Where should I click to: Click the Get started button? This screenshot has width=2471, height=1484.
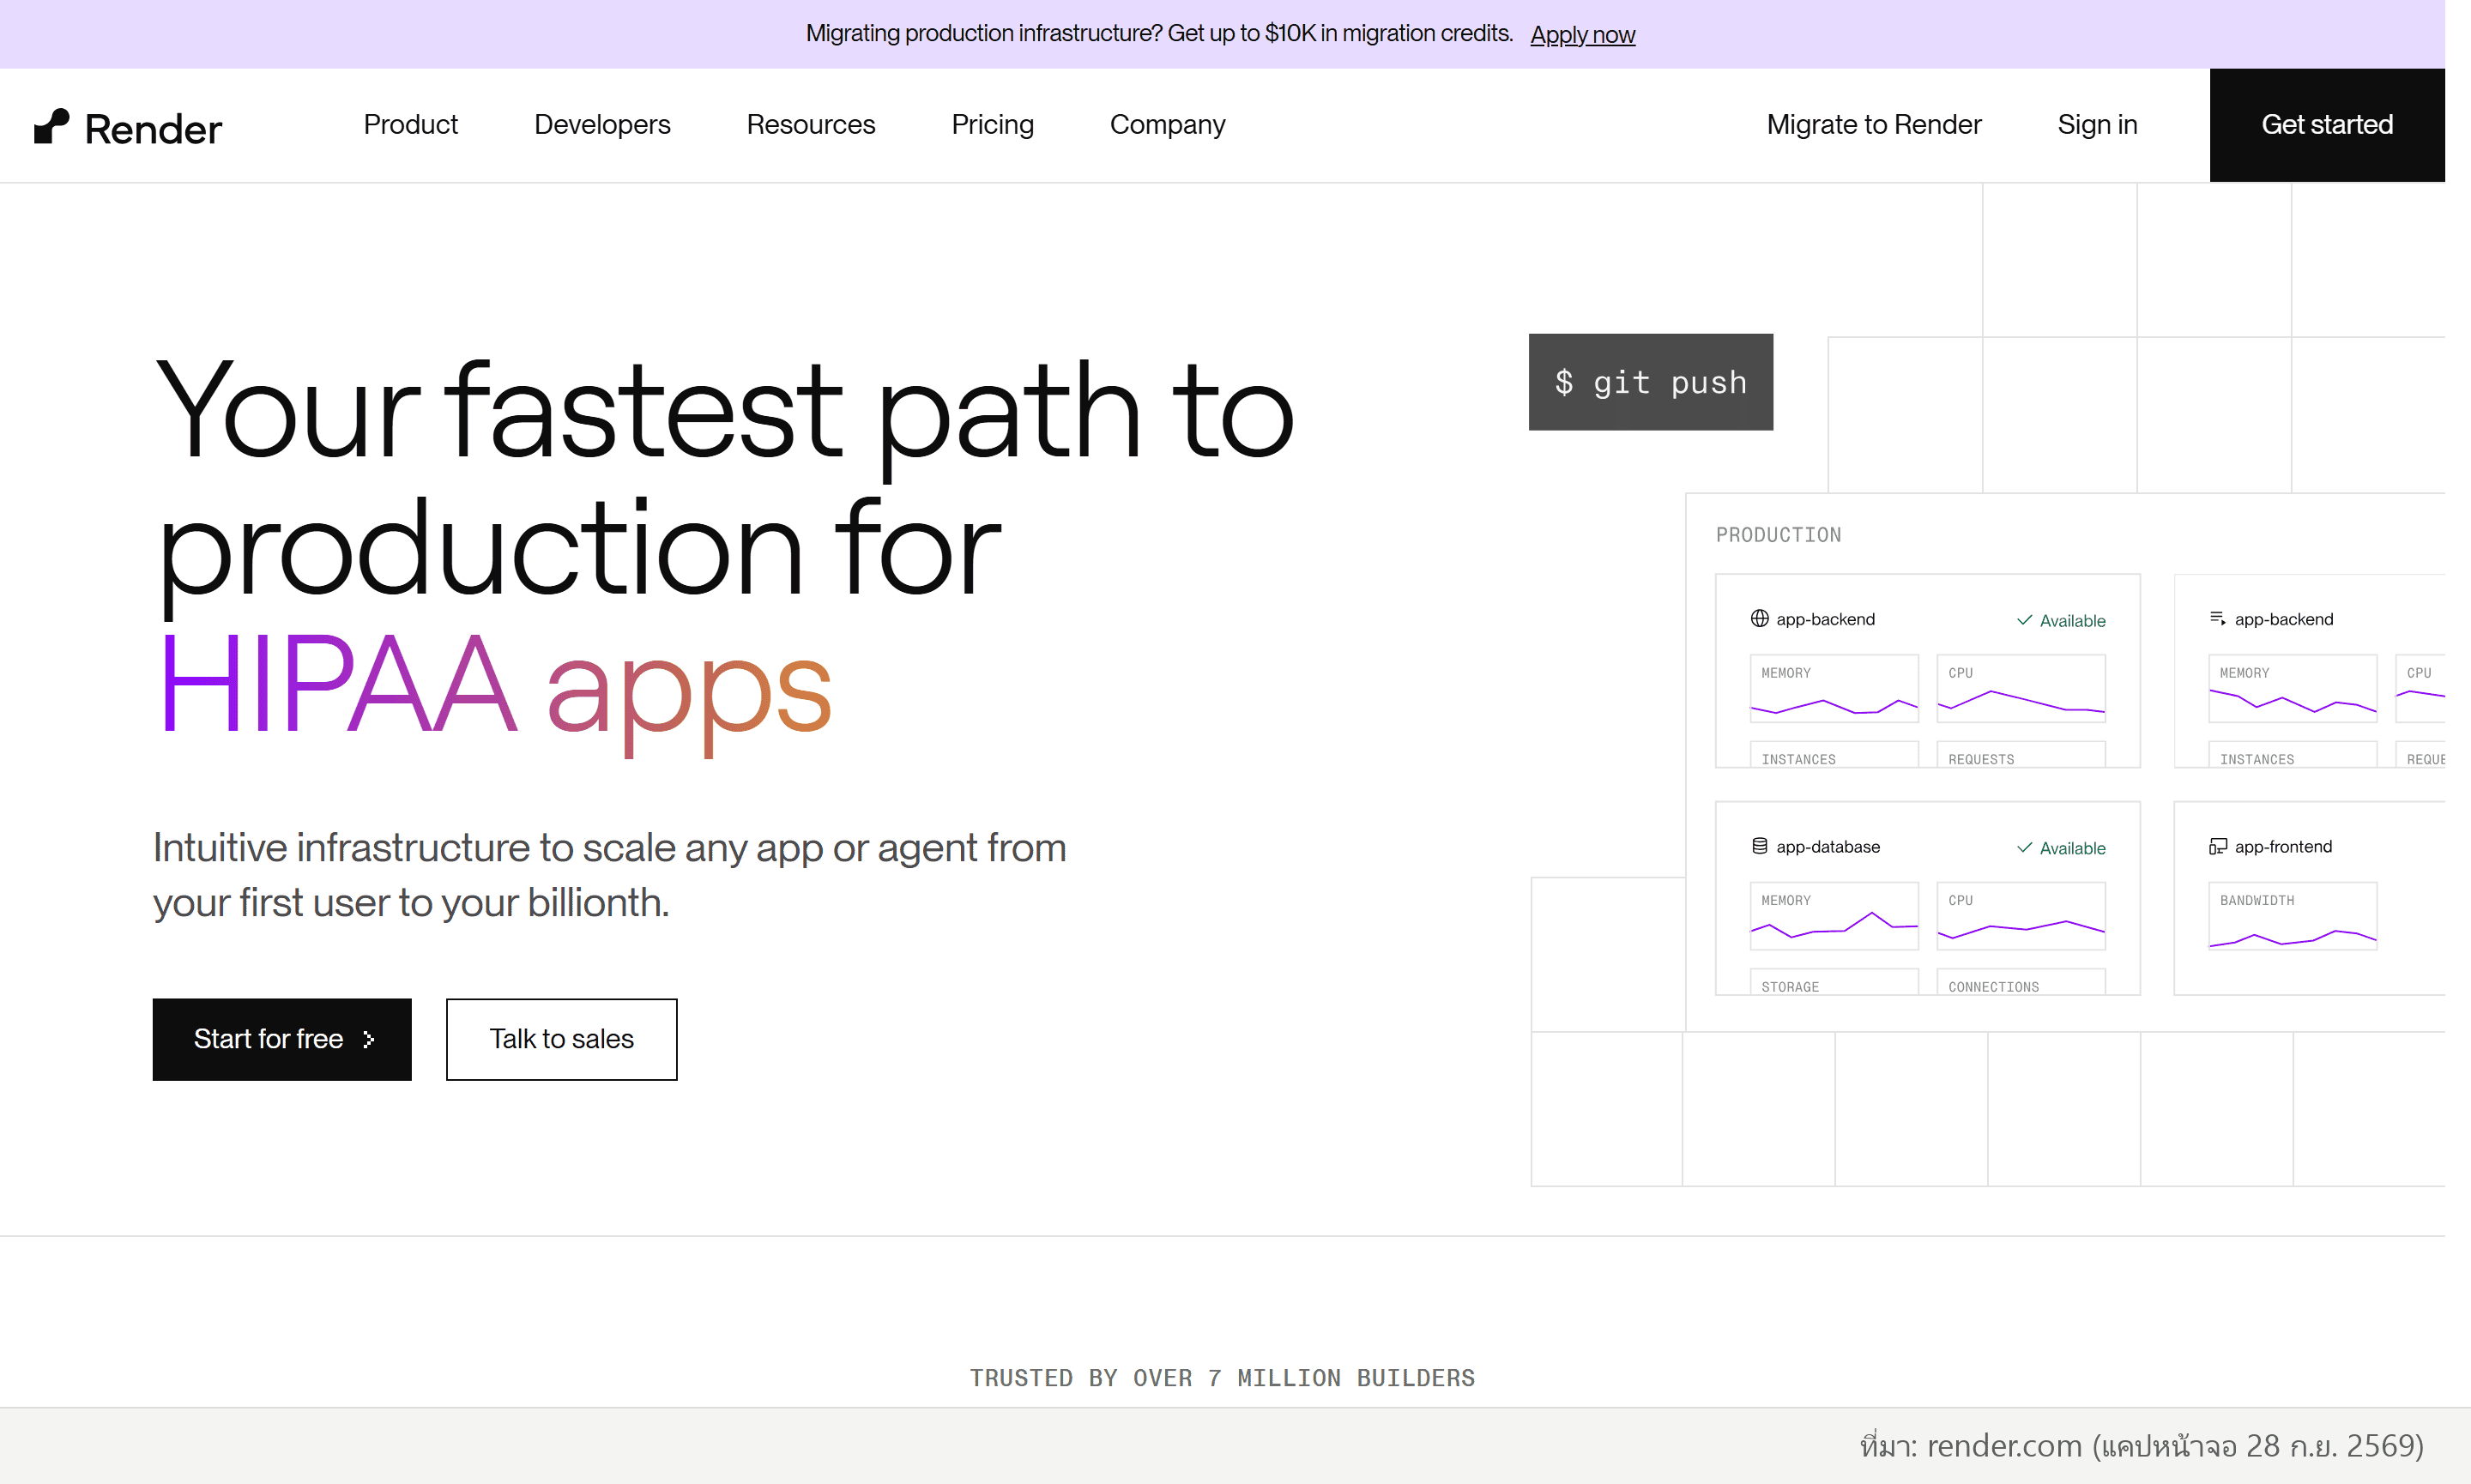pyautogui.click(x=2327, y=125)
